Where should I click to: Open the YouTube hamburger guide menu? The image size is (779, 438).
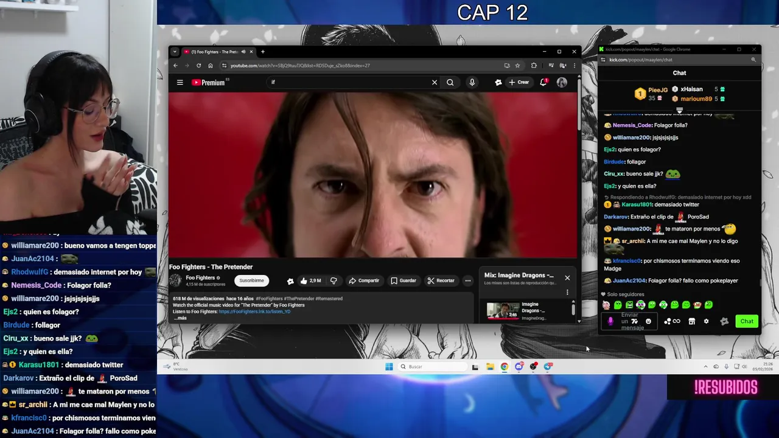180,82
